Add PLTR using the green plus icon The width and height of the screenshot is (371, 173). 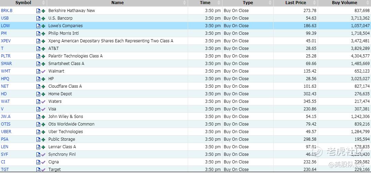tap(43, 56)
